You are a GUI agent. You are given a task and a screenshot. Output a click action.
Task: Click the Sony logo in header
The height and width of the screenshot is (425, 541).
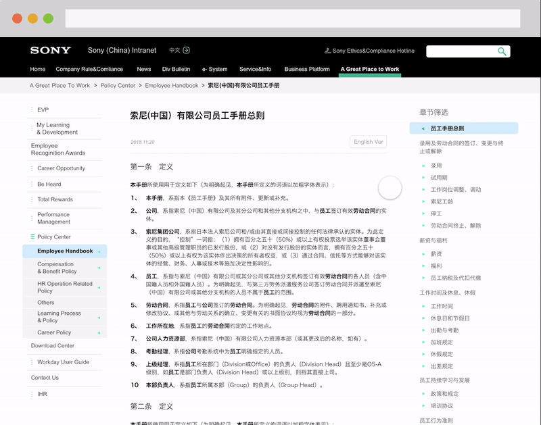pyautogui.click(x=50, y=51)
